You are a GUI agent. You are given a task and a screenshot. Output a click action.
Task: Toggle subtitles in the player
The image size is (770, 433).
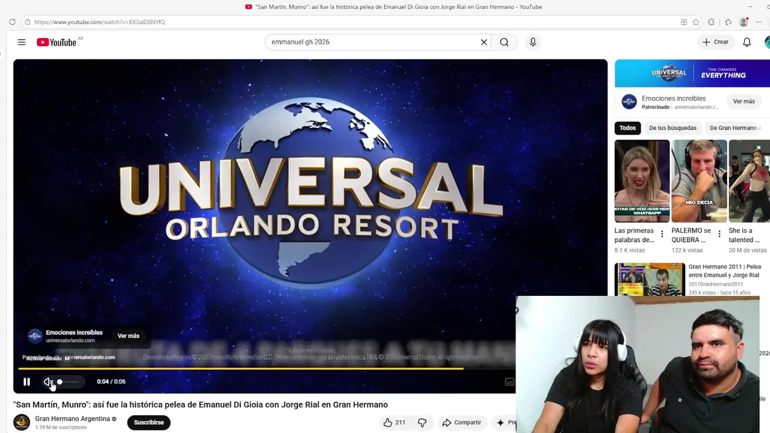(510, 382)
